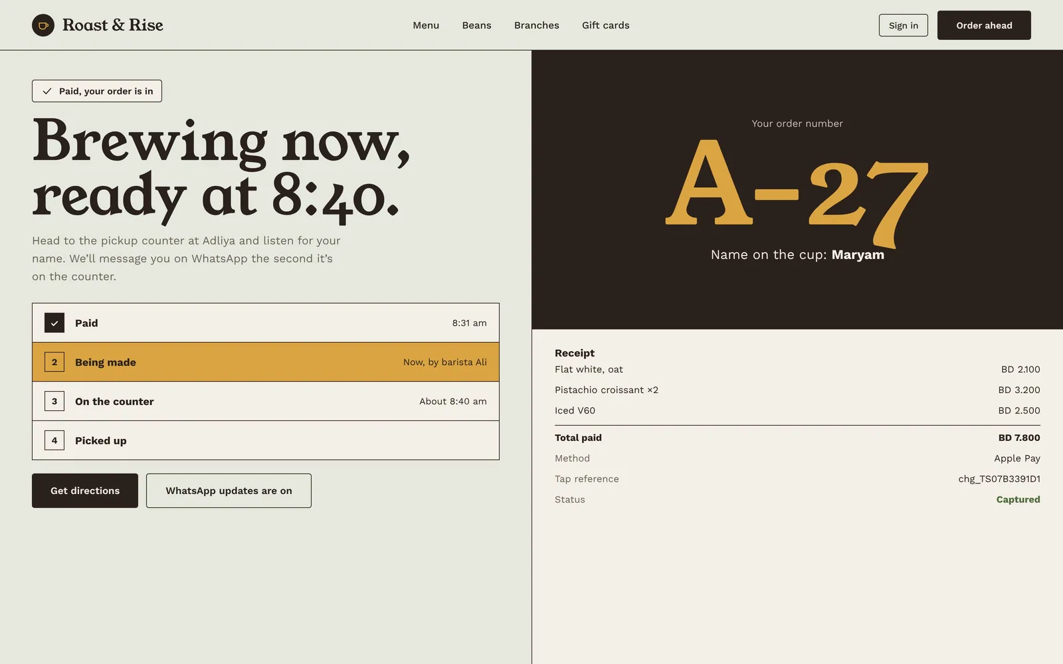Click the BD 3.200 price
Image resolution: width=1063 pixels, height=664 pixels.
(x=1019, y=390)
